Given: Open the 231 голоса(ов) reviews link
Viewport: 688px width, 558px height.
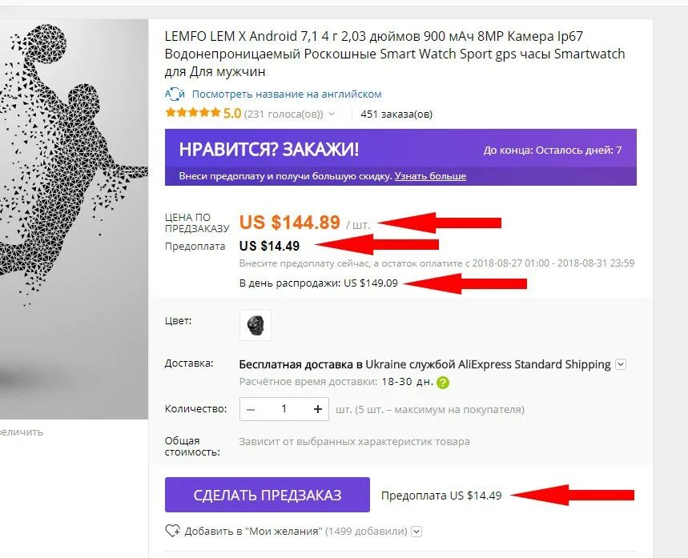Looking at the screenshot, I should click(284, 114).
